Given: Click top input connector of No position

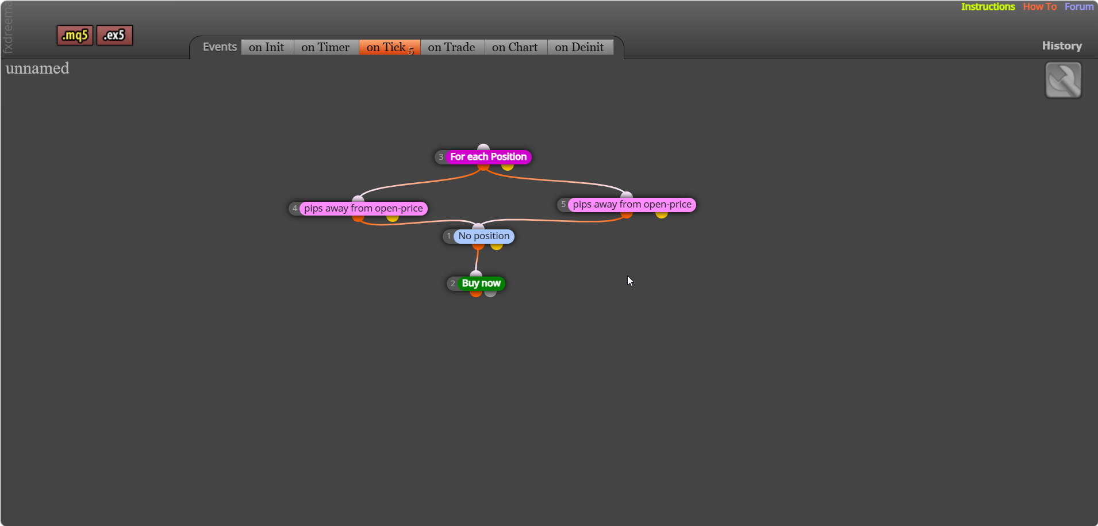Looking at the screenshot, I should pyautogui.click(x=478, y=227).
